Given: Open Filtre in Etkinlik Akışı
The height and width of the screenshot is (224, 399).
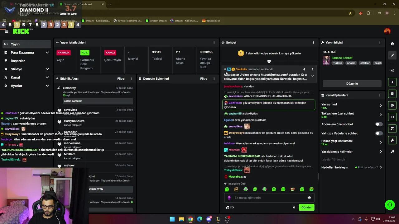Looking at the screenshot, I should [121, 79].
